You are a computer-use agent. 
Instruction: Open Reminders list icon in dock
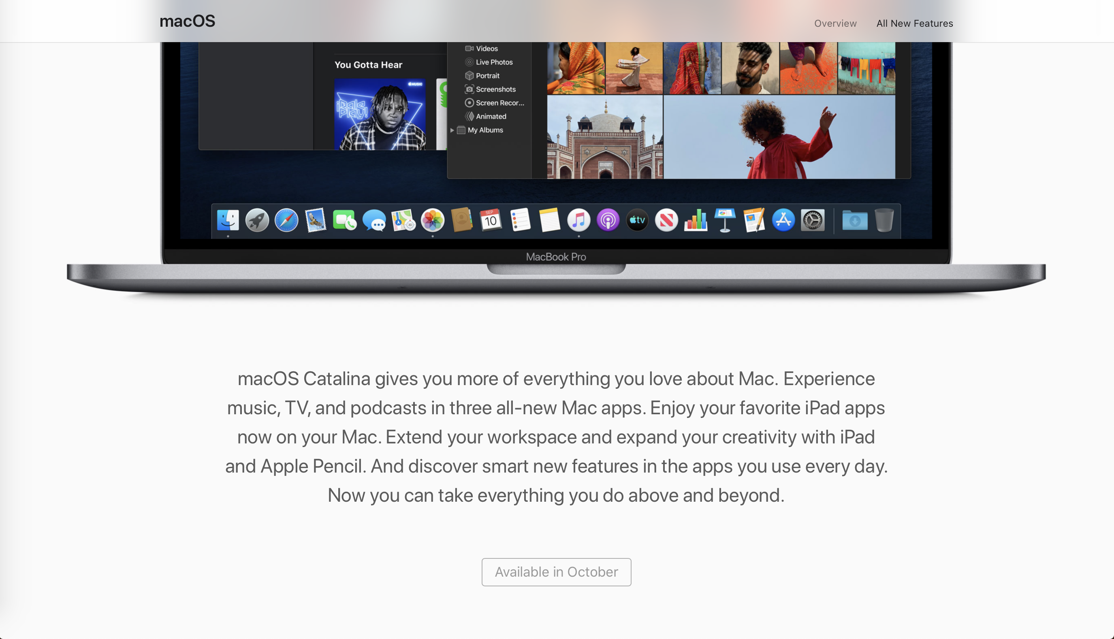[520, 220]
